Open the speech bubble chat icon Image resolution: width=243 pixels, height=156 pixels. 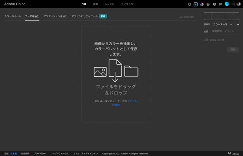(220, 4)
